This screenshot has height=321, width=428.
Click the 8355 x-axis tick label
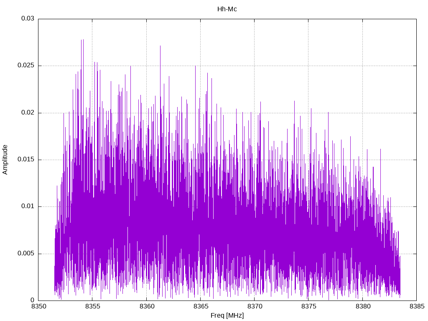point(92,306)
